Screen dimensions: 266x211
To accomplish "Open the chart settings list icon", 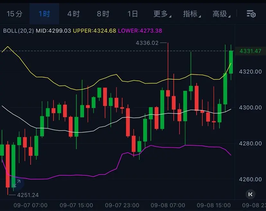I will (x=251, y=14).
